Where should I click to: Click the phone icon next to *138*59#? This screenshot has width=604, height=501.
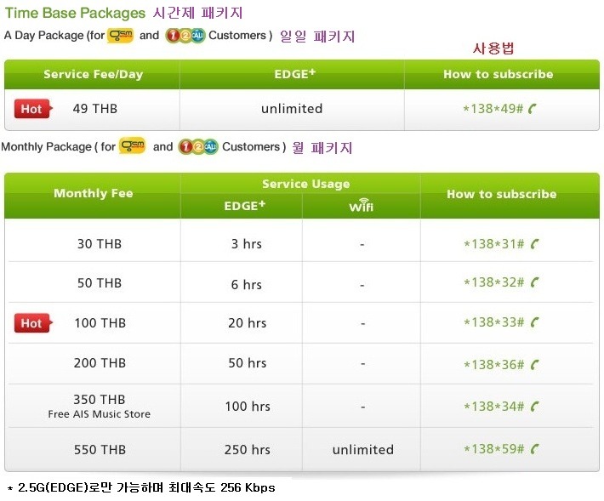(x=534, y=449)
